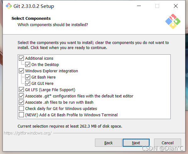Enable Add a Git Bash Profile to Windows Terminal

(x=21, y=115)
